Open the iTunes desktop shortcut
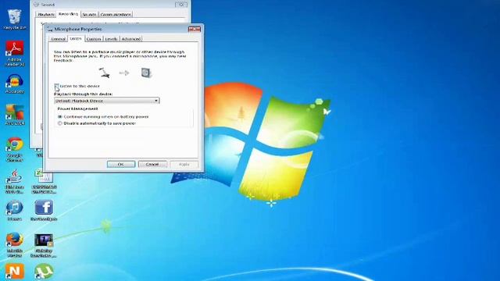Screen dimensions: 500x281 click(x=15, y=211)
